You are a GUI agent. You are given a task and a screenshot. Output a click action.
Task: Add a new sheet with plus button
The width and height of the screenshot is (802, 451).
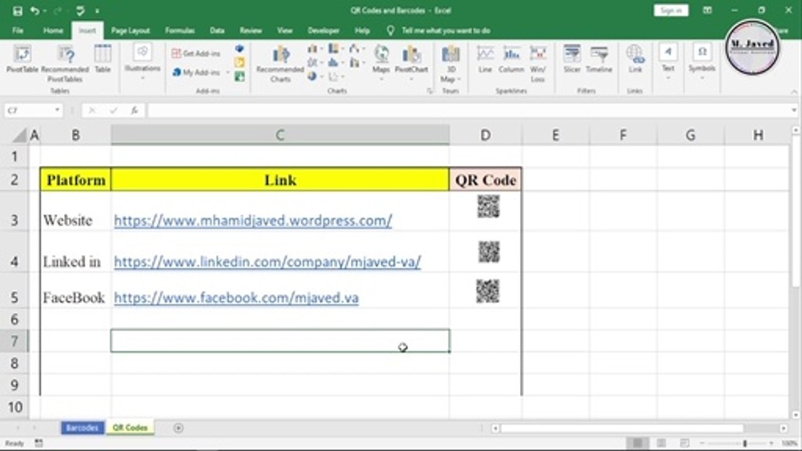(179, 428)
